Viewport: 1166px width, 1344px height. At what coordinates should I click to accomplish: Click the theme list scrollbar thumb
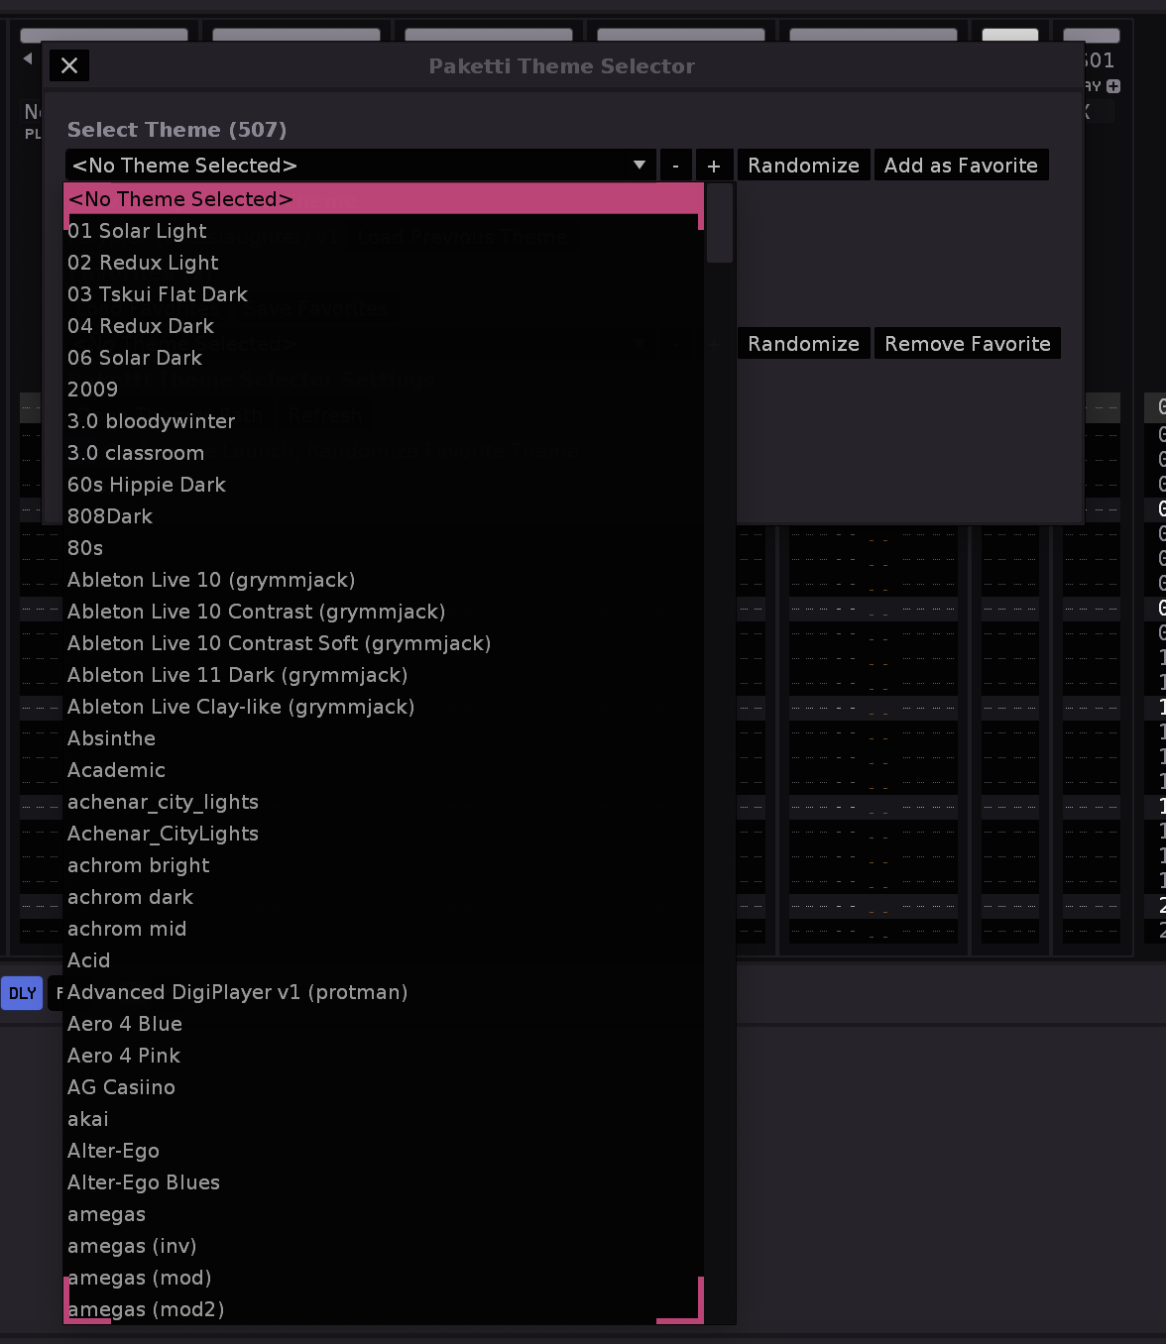coord(720,224)
